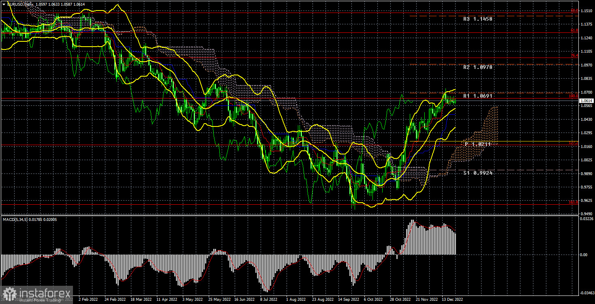Click the MACD scale value 0.03226

pos(586,219)
